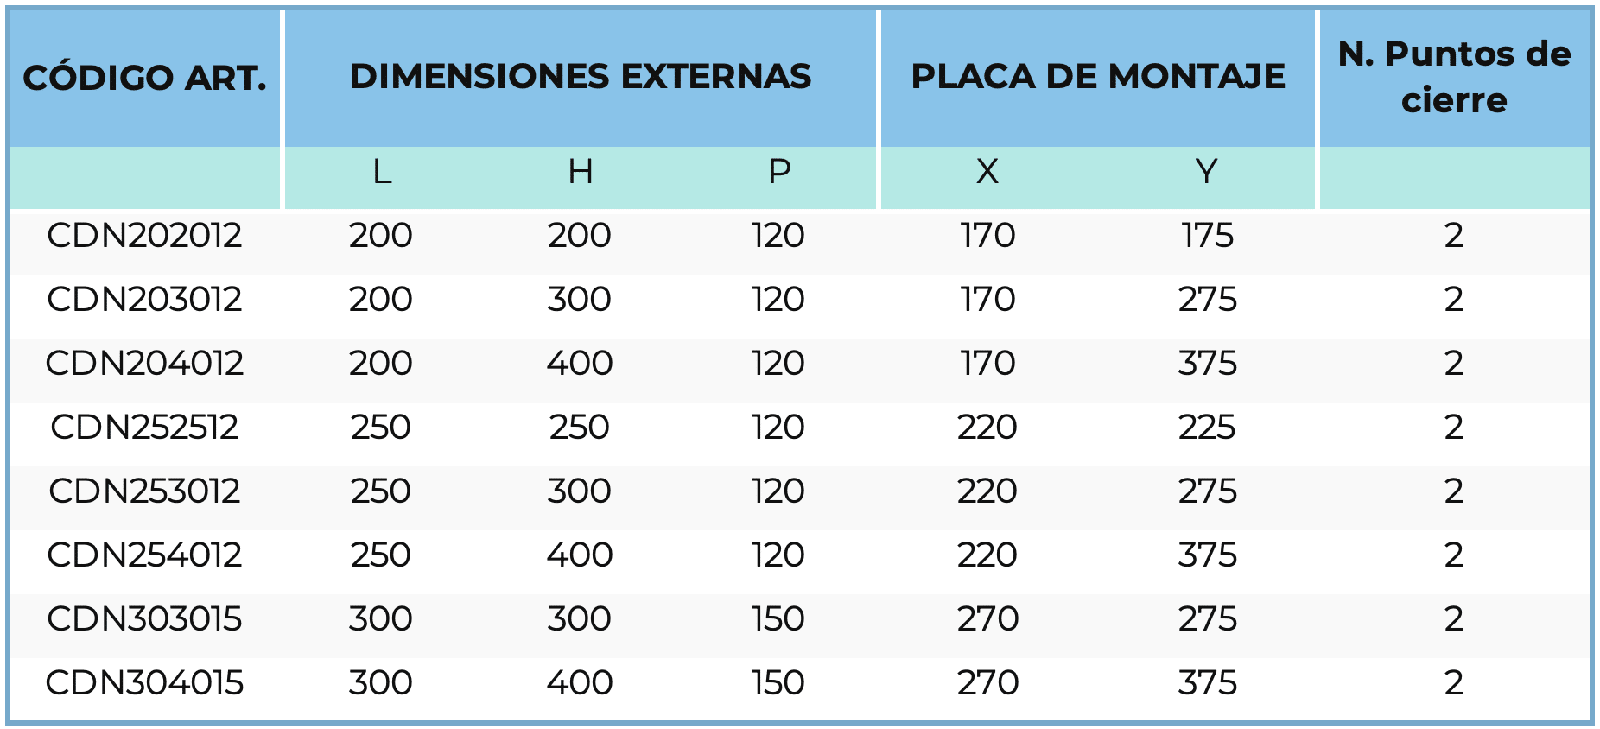
Task: Select the H sub-header cell
Action: tap(580, 172)
